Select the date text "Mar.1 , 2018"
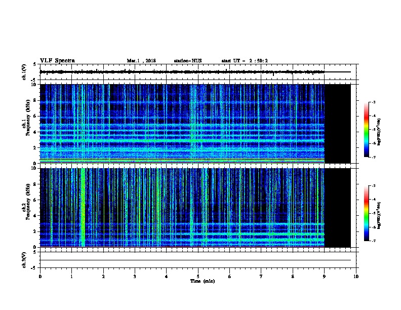The height and width of the screenshot is (310, 401). point(141,61)
